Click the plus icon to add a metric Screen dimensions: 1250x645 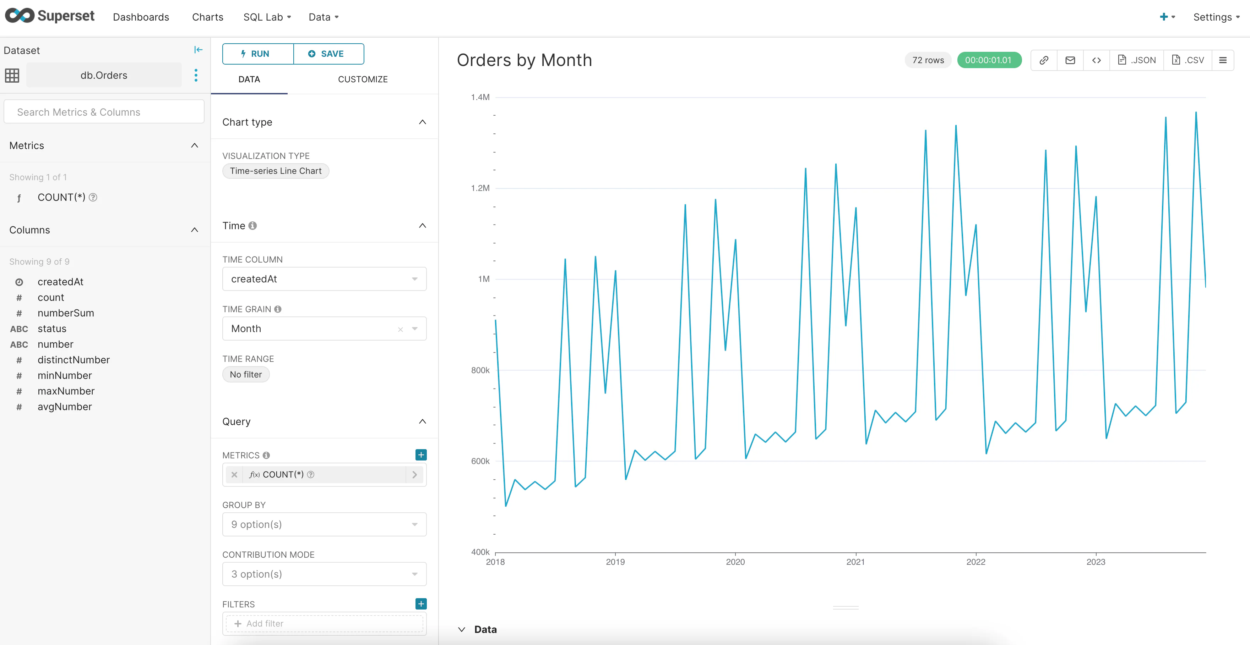pyautogui.click(x=421, y=455)
